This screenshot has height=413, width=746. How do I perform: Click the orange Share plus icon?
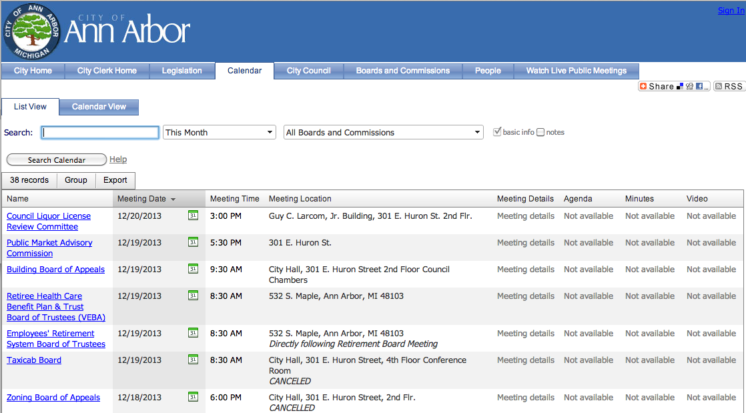click(643, 86)
